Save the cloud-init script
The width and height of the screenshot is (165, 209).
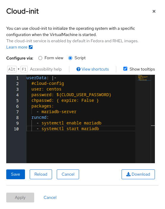[15, 174]
